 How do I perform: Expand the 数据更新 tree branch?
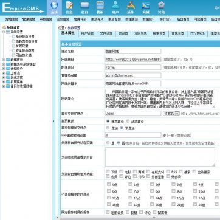[4, 60]
